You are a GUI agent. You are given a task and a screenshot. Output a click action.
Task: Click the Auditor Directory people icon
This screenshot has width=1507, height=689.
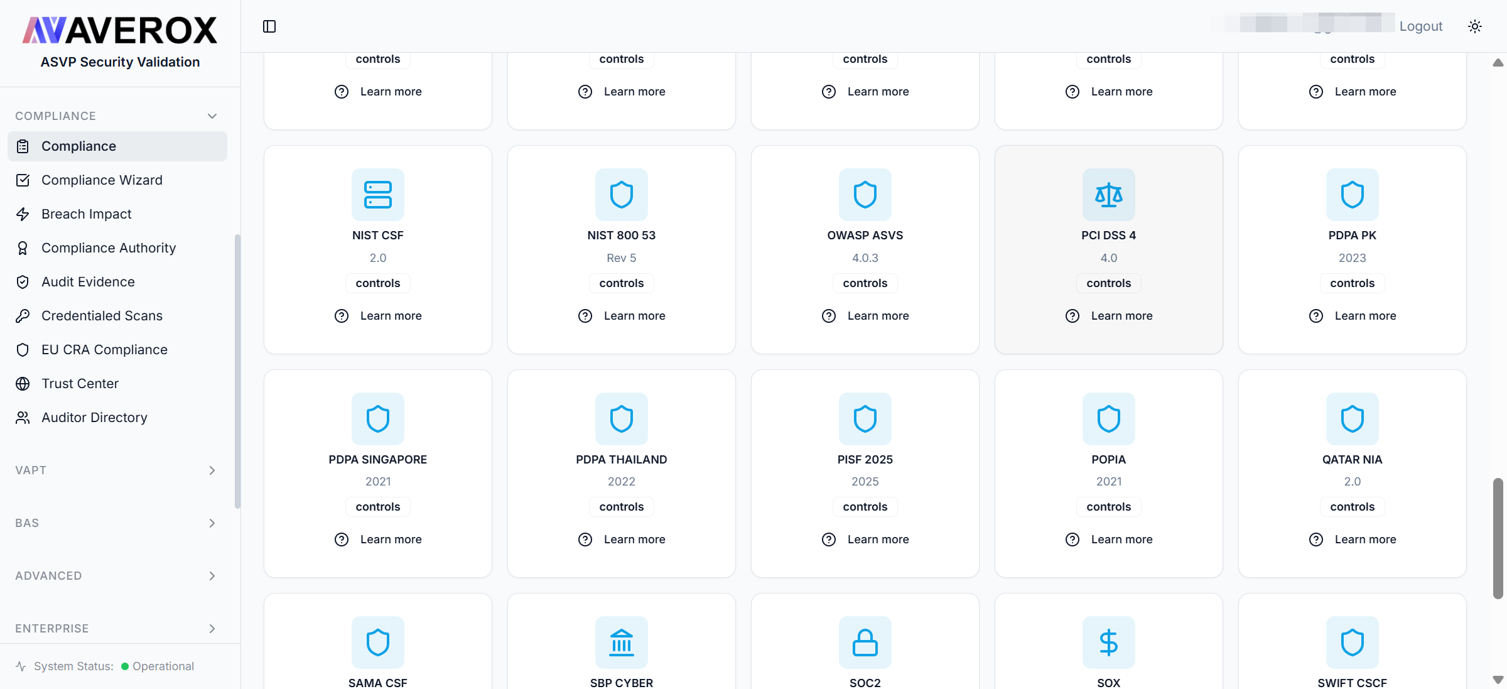click(x=23, y=418)
